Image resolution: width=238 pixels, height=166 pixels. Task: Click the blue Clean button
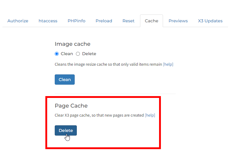65,80
